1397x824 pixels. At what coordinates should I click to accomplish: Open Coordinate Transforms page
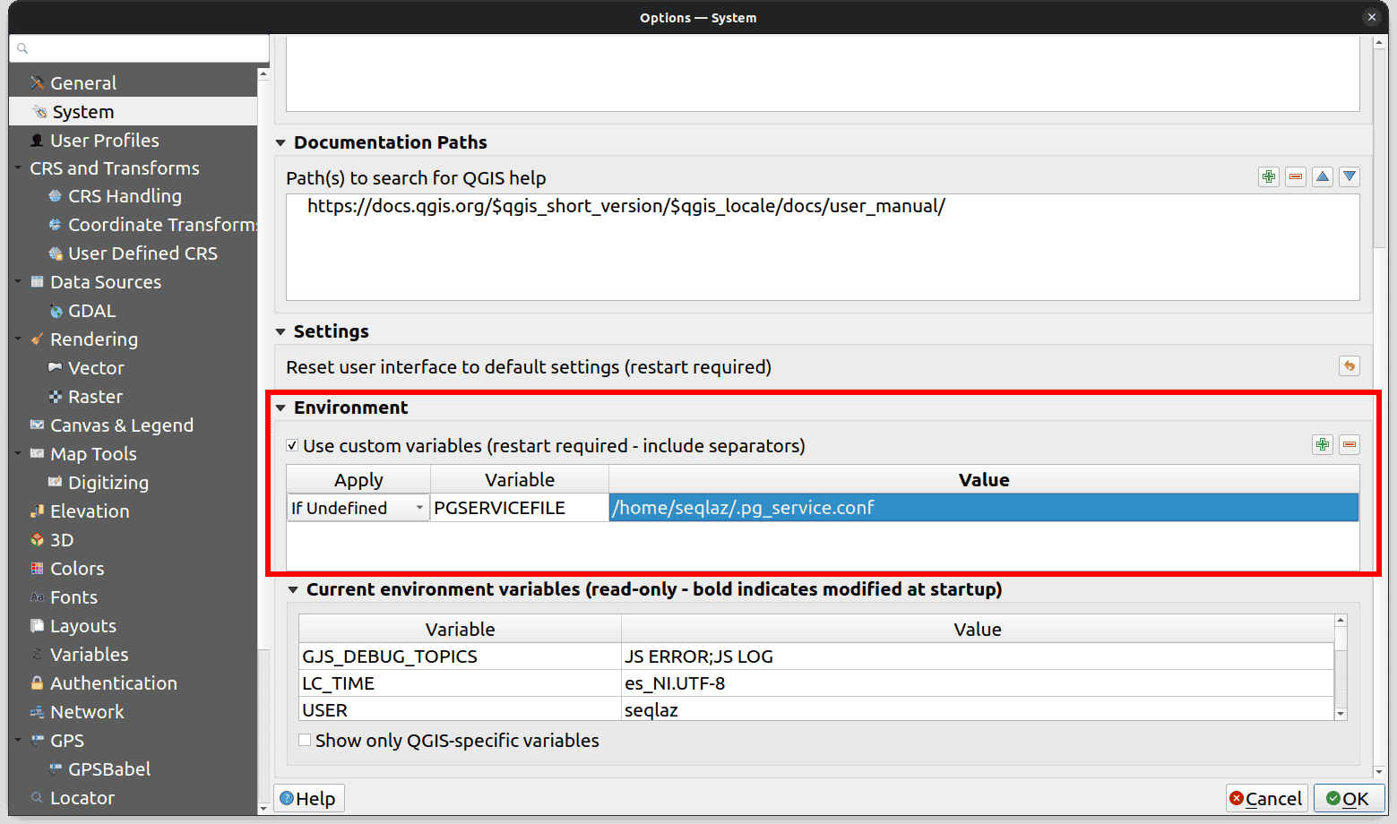pos(161,224)
